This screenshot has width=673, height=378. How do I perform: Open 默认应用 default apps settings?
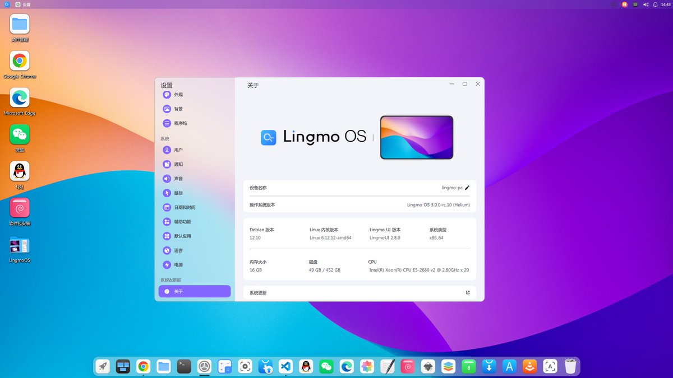coord(194,236)
